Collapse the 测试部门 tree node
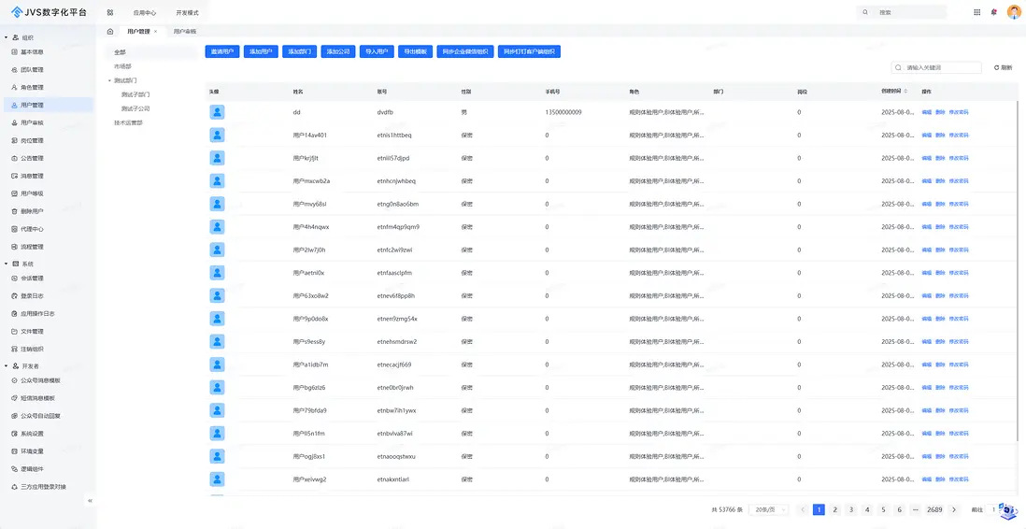 [109, 80]
